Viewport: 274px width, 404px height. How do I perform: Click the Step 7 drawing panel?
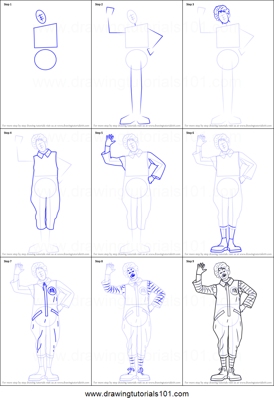coord(46,321)
